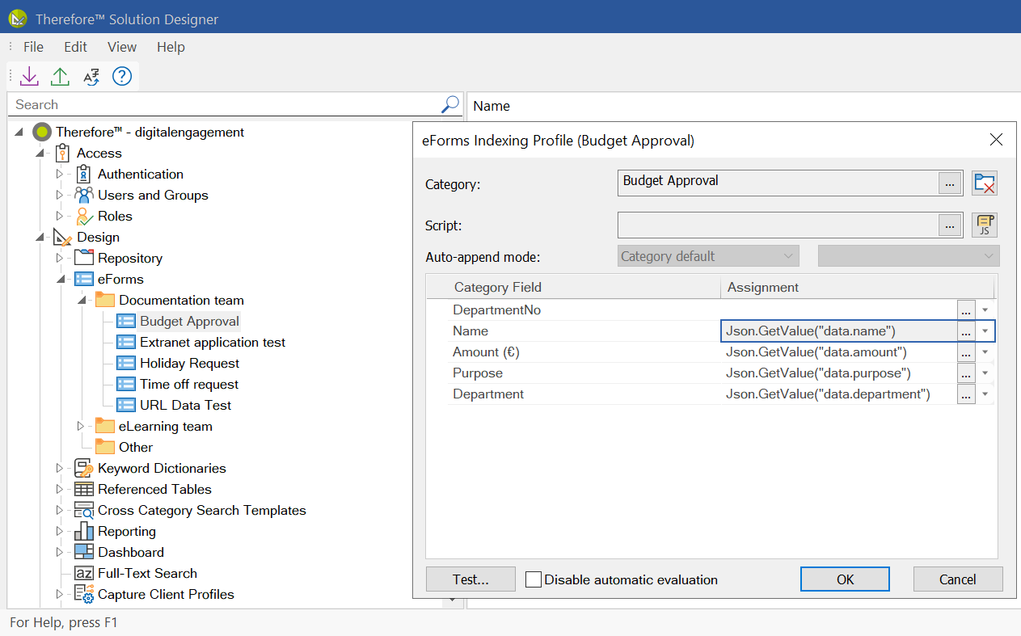Open the Auto-append mode dropdown
The width and height of the screenshot is (1021, 636).
707,256
